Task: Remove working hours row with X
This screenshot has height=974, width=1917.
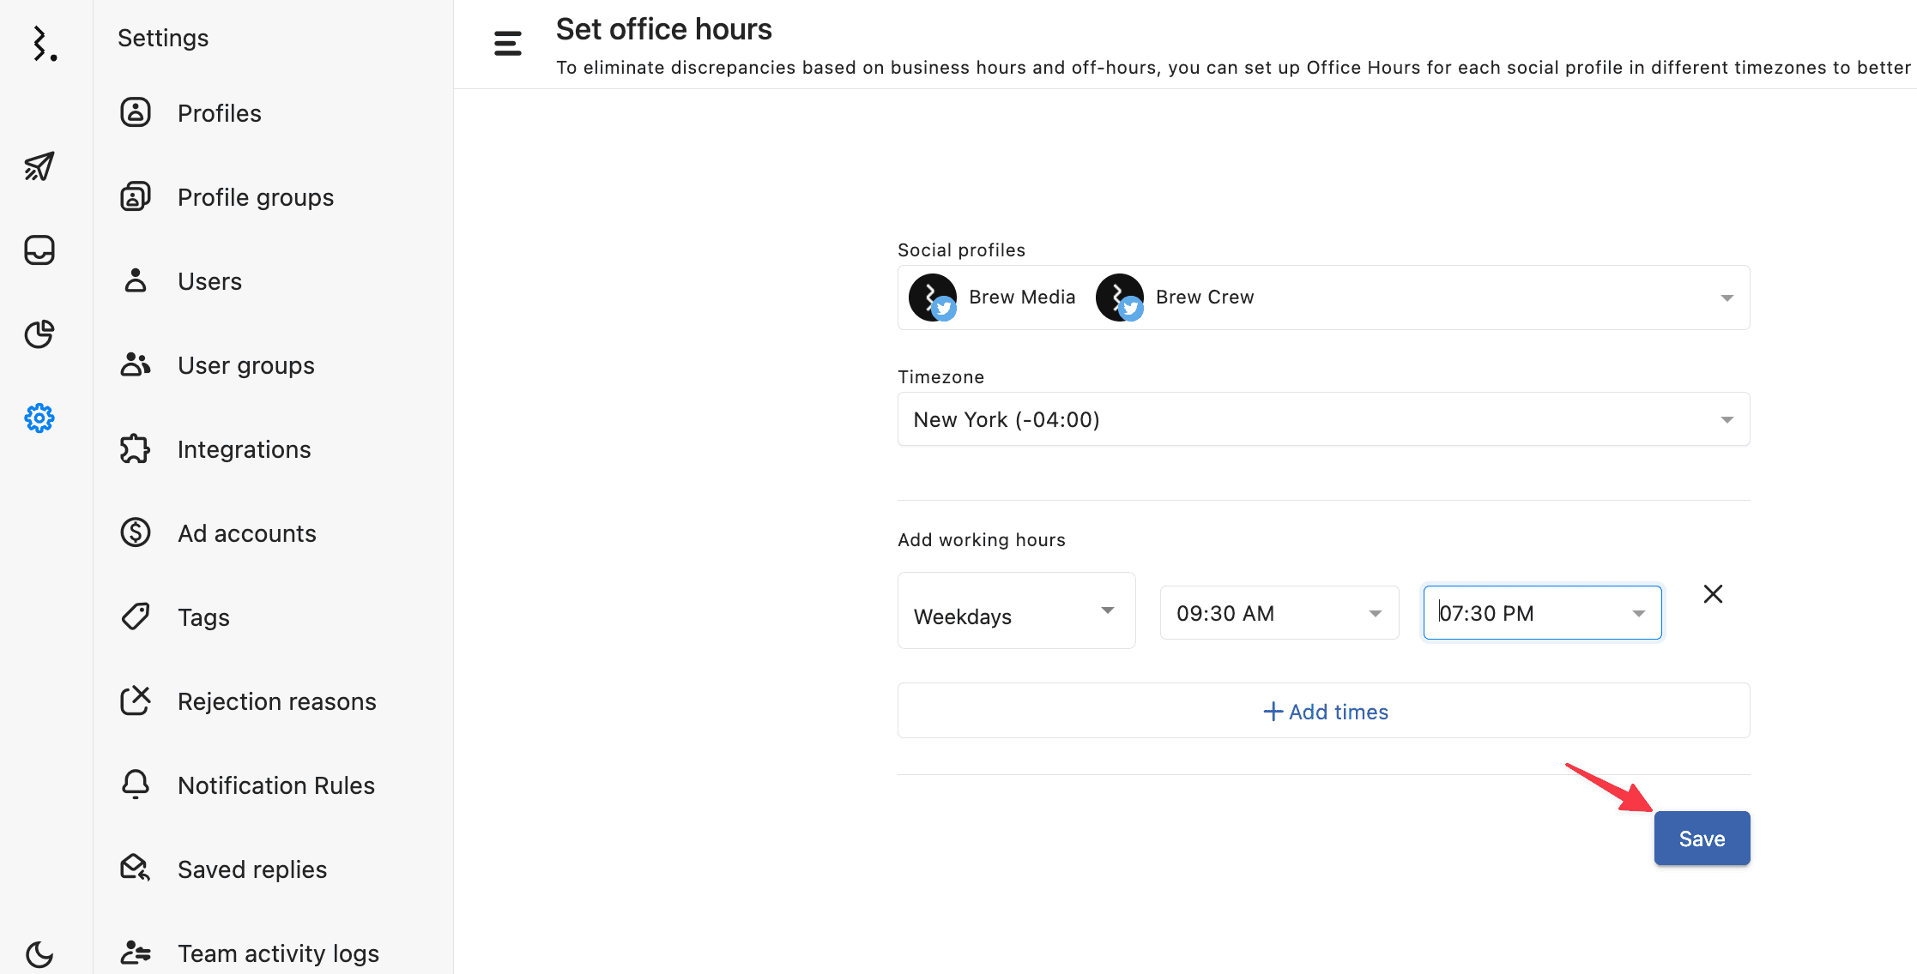Action: (x=1713, y=594)
